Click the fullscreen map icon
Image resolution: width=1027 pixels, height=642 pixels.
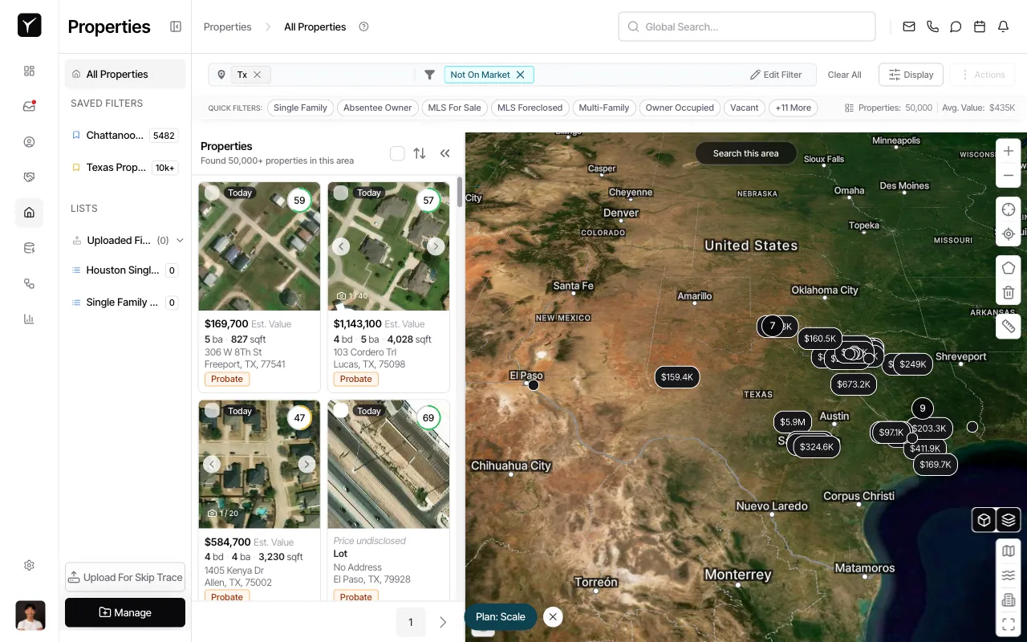[x=1009, y=624]
